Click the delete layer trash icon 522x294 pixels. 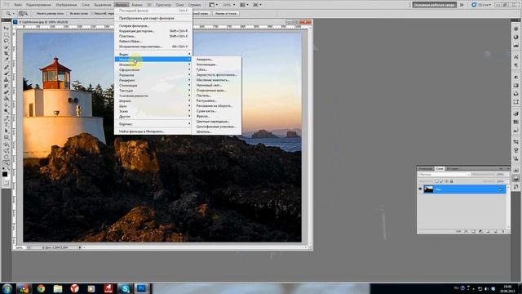(503, 231)
